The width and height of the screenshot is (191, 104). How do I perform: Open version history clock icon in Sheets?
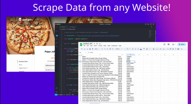pyautogui.click(x=165, y=44)
